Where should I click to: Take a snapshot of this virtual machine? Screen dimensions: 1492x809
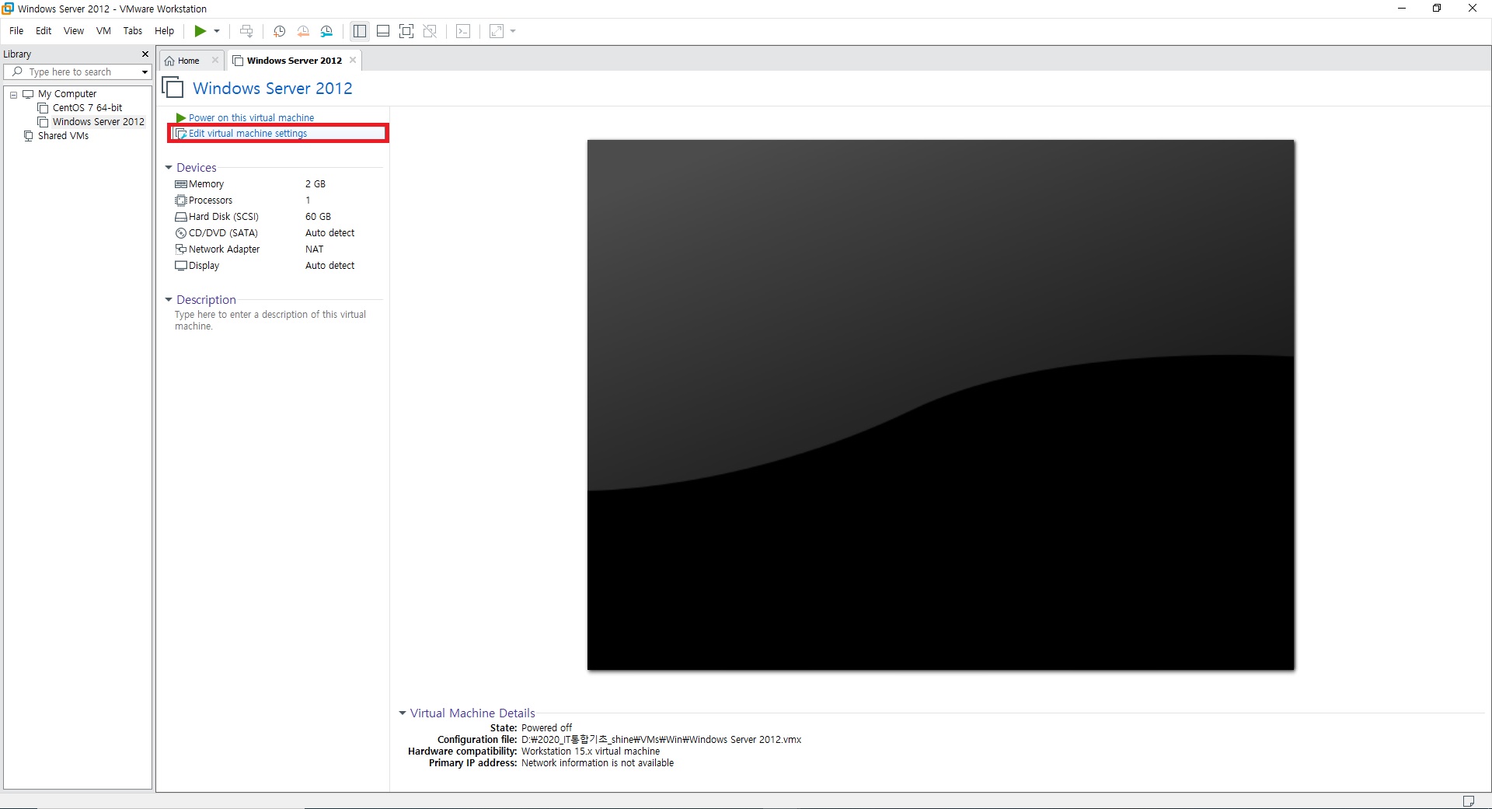coord(280,31)
